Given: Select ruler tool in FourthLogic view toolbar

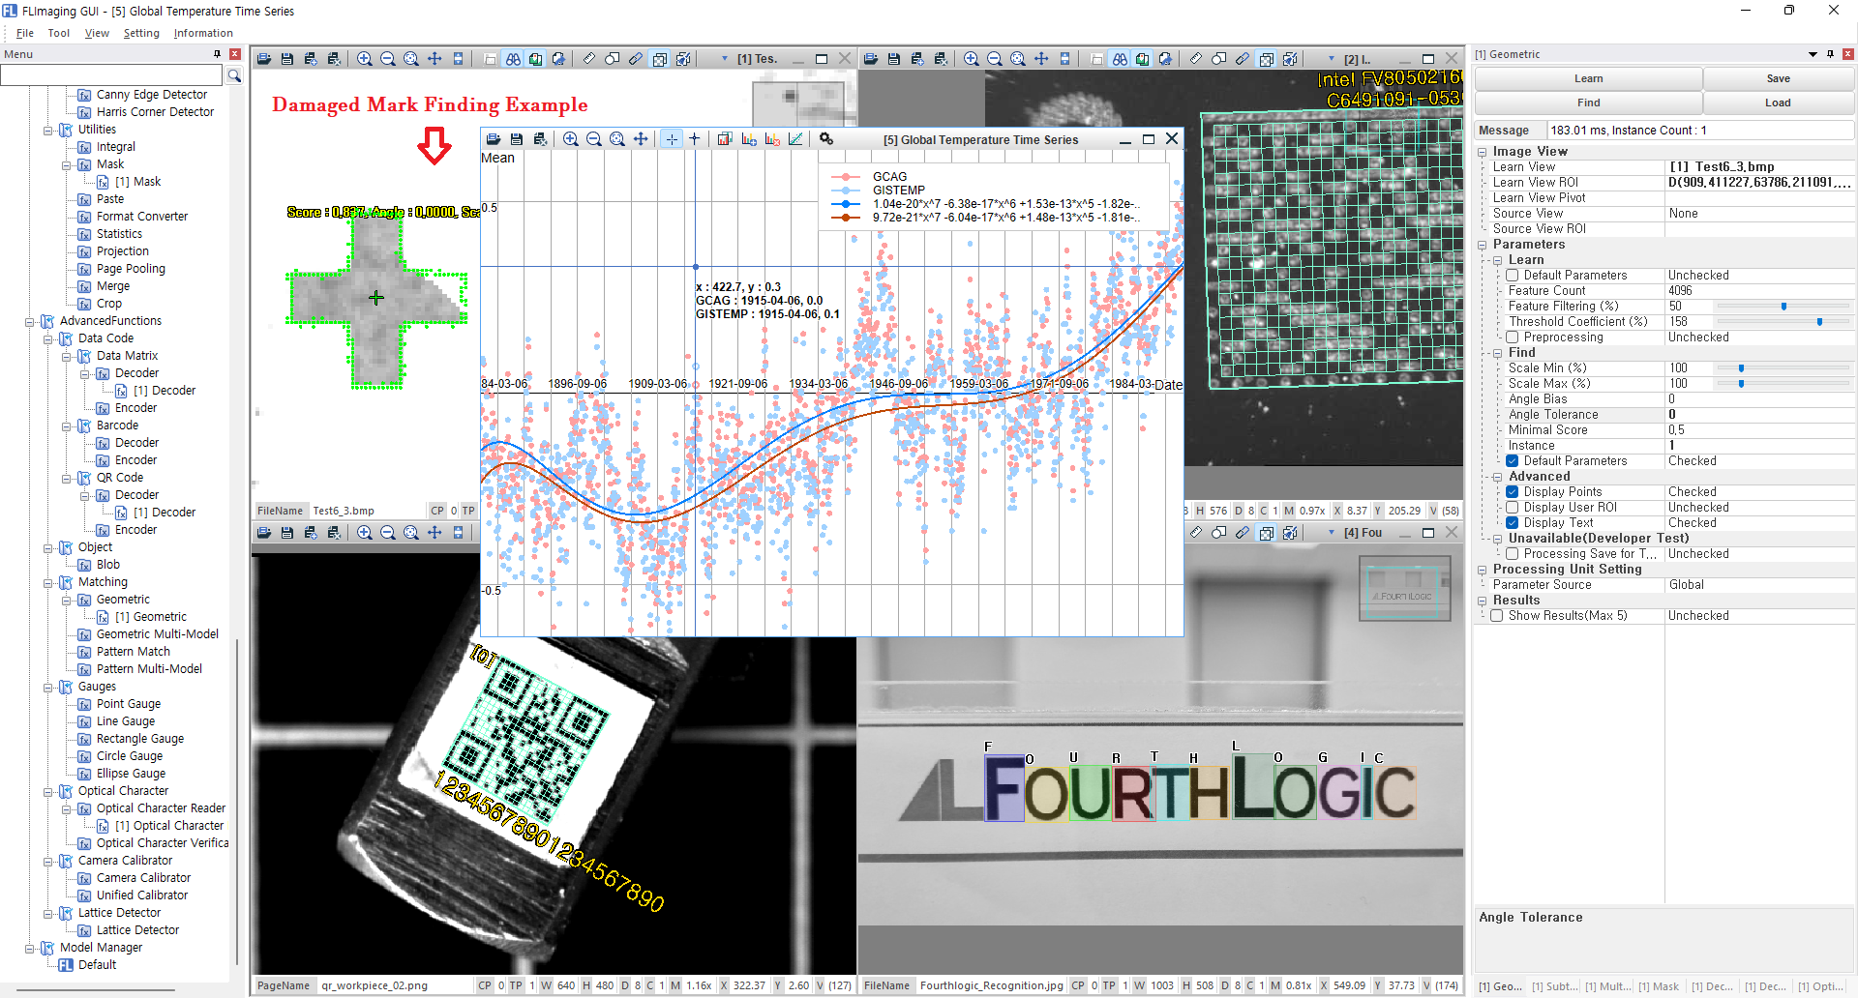Looking at the screenshot, I should tap(1196, 533).
